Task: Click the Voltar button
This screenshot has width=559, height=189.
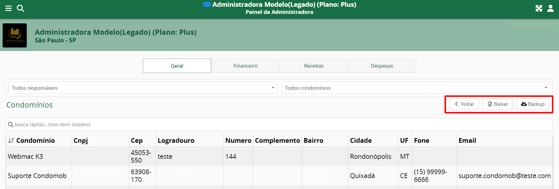Action: [x=464, y=104]
